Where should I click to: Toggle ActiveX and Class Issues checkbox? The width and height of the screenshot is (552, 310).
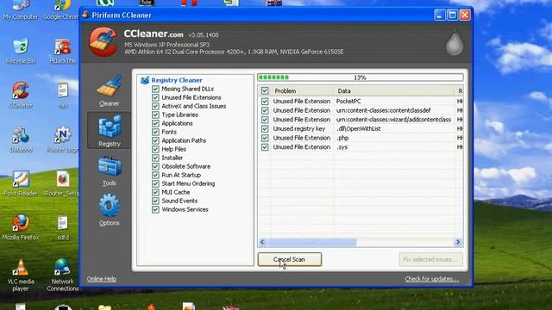pyautogui.click(x=155, y=106)
